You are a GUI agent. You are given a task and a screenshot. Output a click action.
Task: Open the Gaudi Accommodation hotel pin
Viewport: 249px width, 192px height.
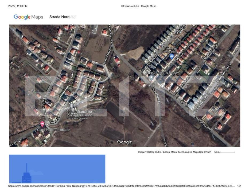click(x=42, y=124)
